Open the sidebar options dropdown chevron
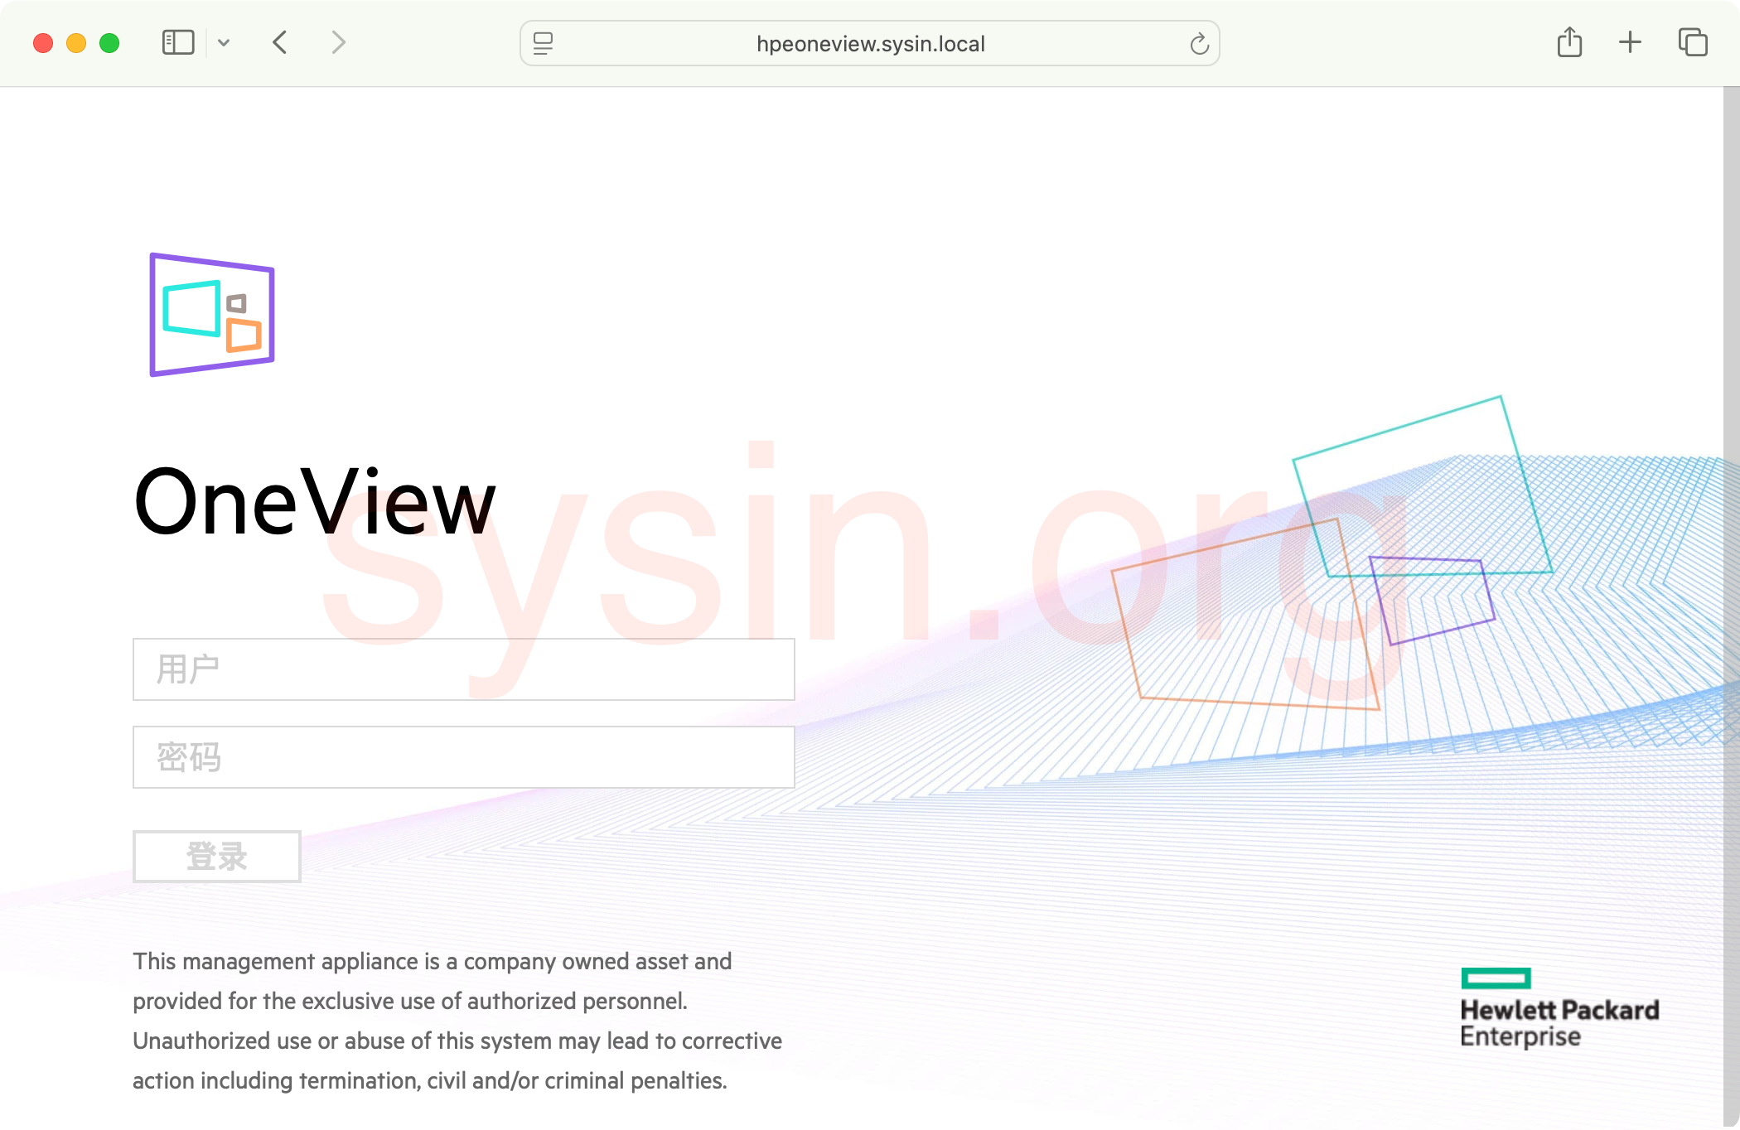The width and height of the screenshot is (1740, 1130). [x=224, y=42]
